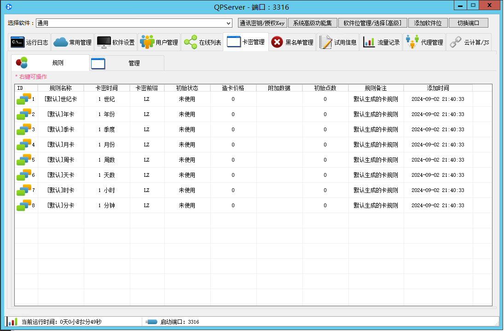Open the 代理管理 tab
The image size is (504, 331).
click(424, 42)
